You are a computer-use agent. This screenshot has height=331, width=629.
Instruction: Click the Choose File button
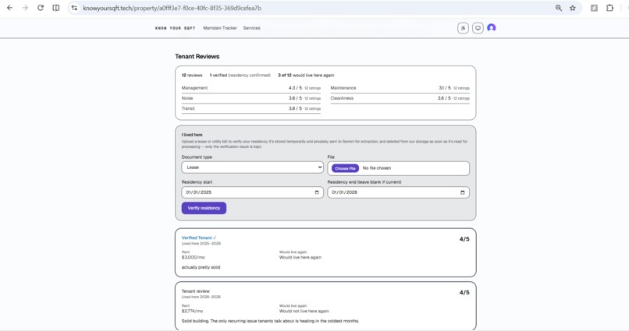(x=345, y=168)
